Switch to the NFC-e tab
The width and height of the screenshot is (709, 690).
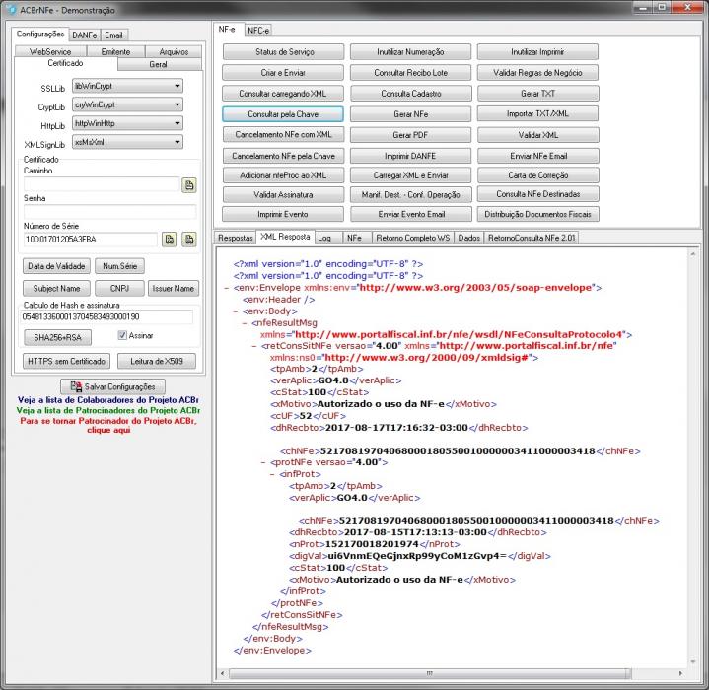coord(258,31)
